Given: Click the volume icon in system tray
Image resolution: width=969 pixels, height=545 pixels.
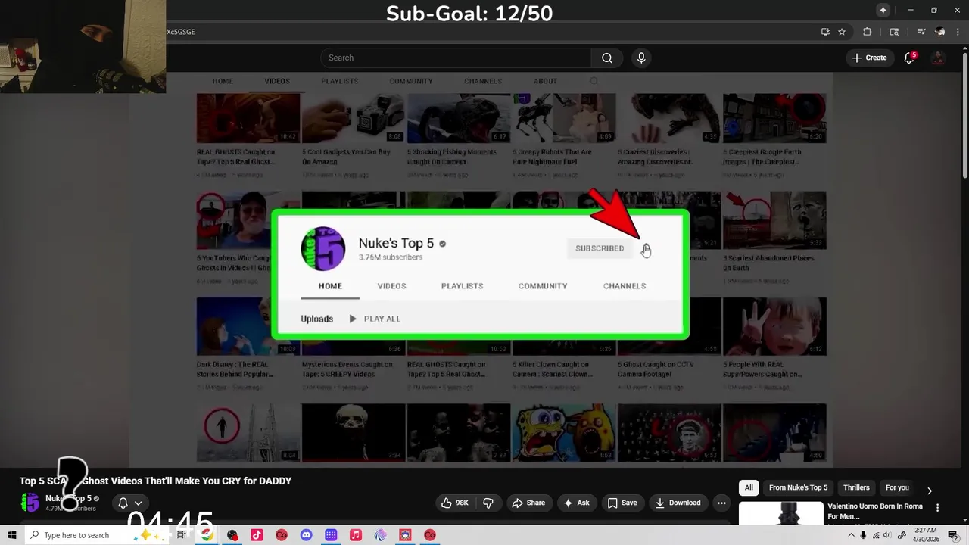Looking at the screenshot, I should (888, 535).
